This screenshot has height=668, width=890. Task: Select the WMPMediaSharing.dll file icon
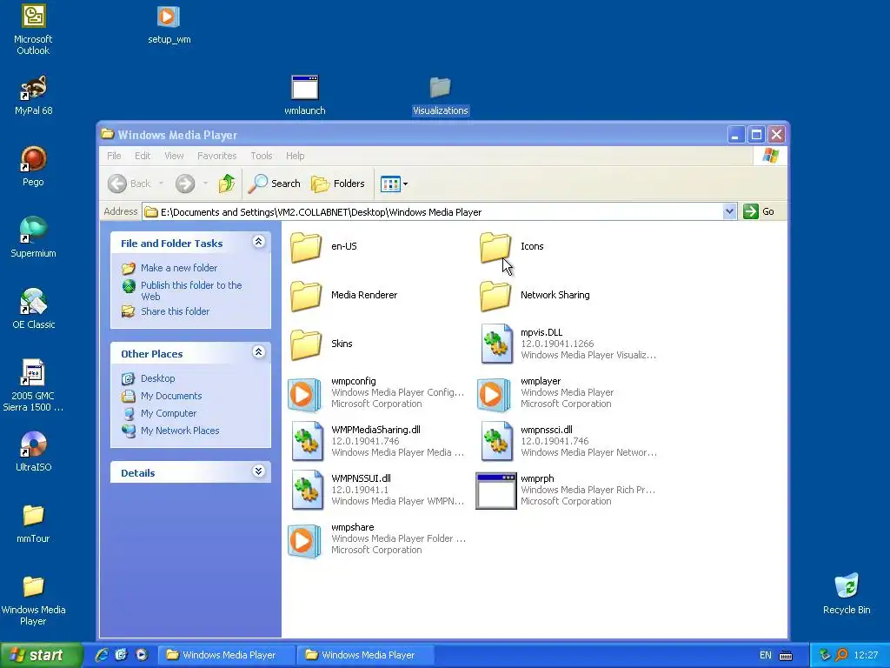pyautogui.click(x=307, y=441)
